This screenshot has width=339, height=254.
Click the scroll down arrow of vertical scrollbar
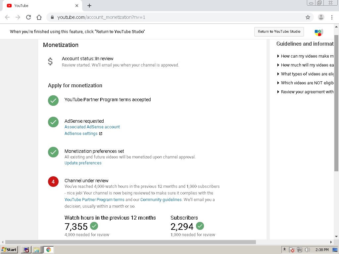tap(336, 236)
